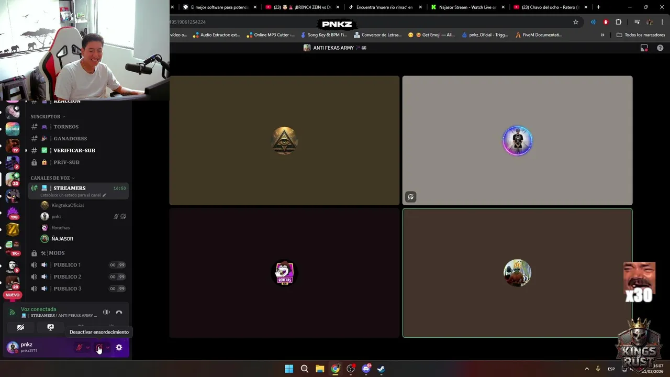
Task: Unmute the microphone in user panel
Action: pos(79,348)
